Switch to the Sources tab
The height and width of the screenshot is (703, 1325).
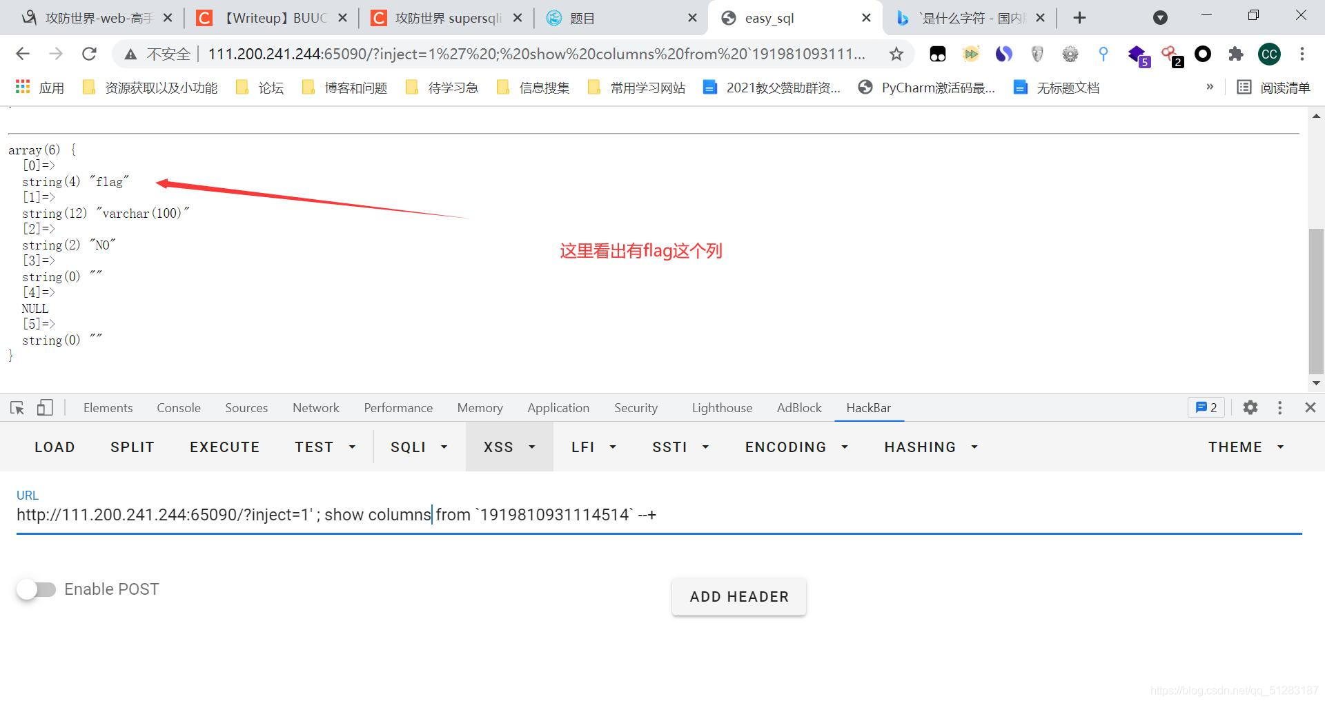click(246, 407)
